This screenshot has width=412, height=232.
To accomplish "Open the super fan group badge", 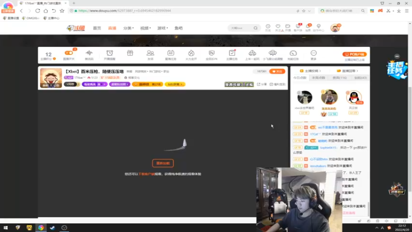I will pyautogui.click(x=119, y=84).
